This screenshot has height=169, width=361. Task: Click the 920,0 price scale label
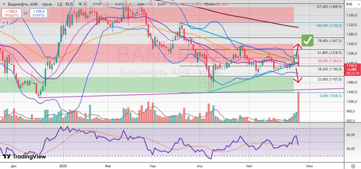(x=351, y=121)
